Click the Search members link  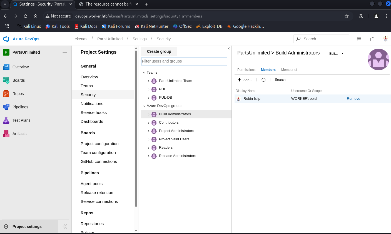(280, 80)
